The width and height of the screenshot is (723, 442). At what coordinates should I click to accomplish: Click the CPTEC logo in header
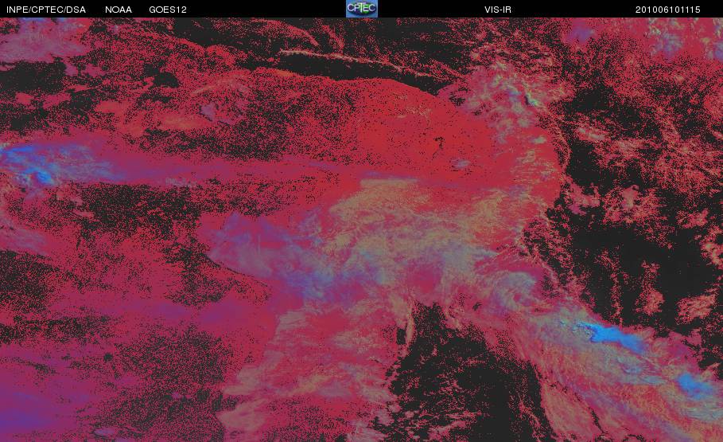pyautogui.click(x=361, y=9)
